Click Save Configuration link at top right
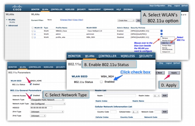The width and height of the screenshot is (195, 126). point(157,6)
